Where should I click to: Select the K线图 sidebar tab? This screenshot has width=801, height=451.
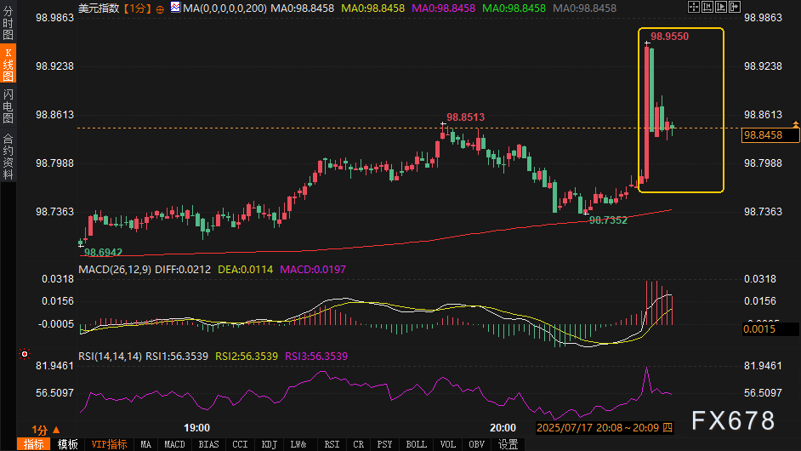pyautogui.click(x=8, y=64)
